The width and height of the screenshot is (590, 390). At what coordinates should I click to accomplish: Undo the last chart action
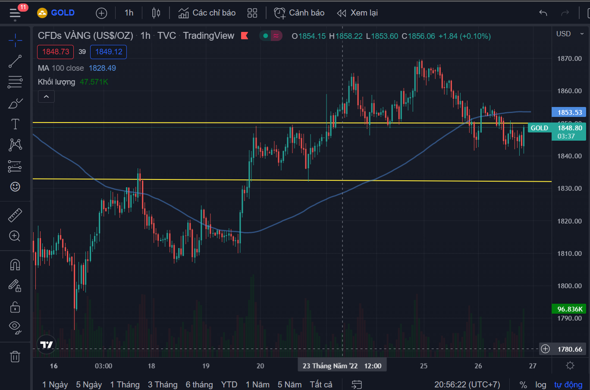pos(543,13)
